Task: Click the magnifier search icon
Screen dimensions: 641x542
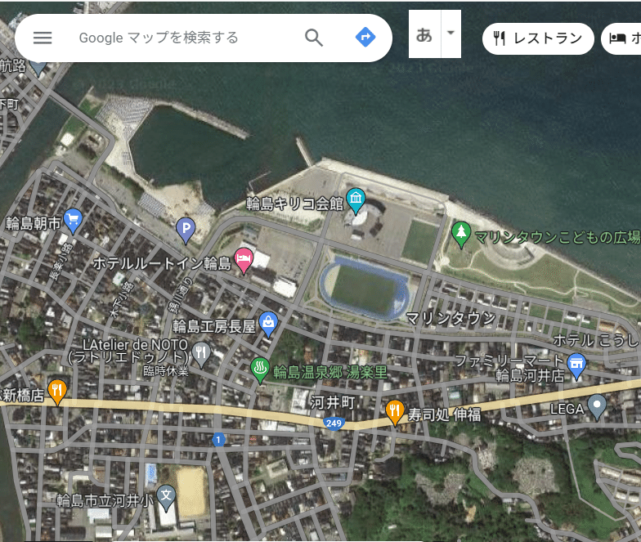Action: pyautogui.click(x=314, y=38)
